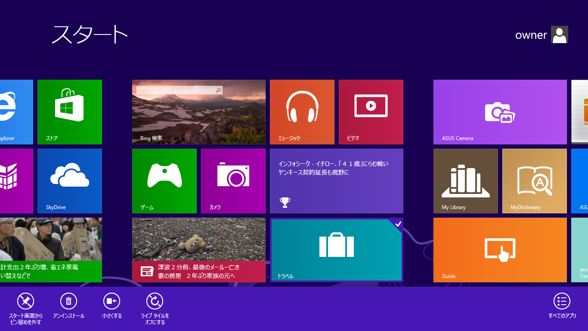Open the Guide tile
588x331 pixels.
click(500, 250)
